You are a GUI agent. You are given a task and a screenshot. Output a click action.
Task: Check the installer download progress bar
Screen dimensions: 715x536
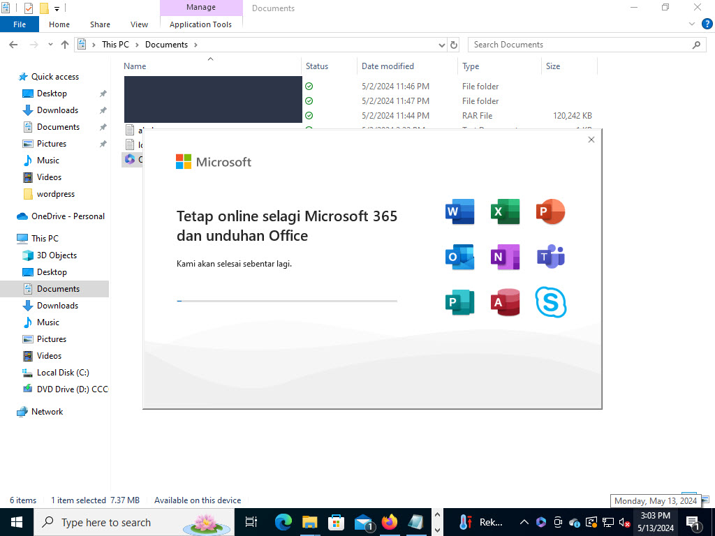(x=286, y=301)
